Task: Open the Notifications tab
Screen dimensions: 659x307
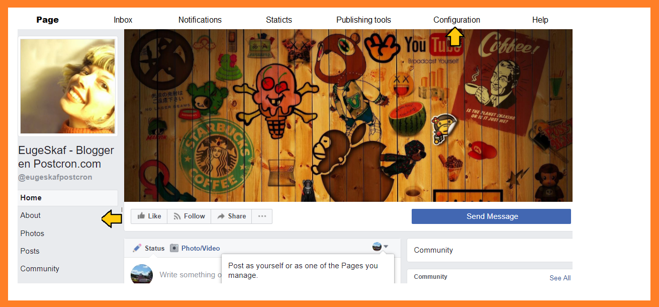Action: pyautogui.click(x=200, y=20)
